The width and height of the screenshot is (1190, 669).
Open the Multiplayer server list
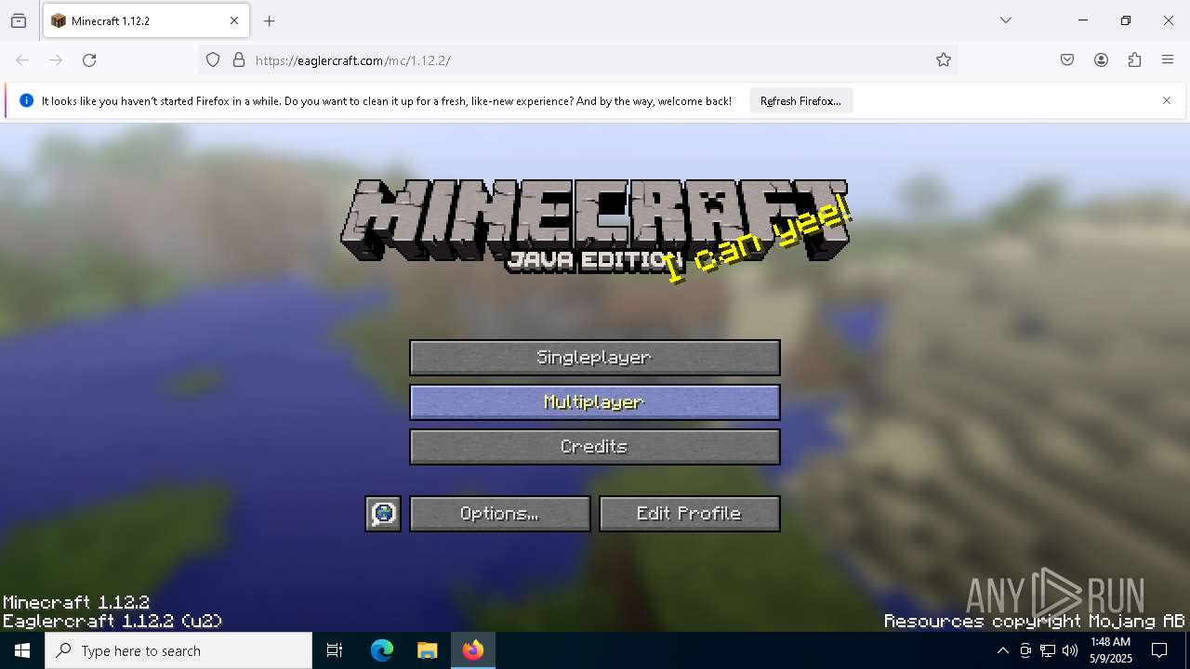coord(595,402)
